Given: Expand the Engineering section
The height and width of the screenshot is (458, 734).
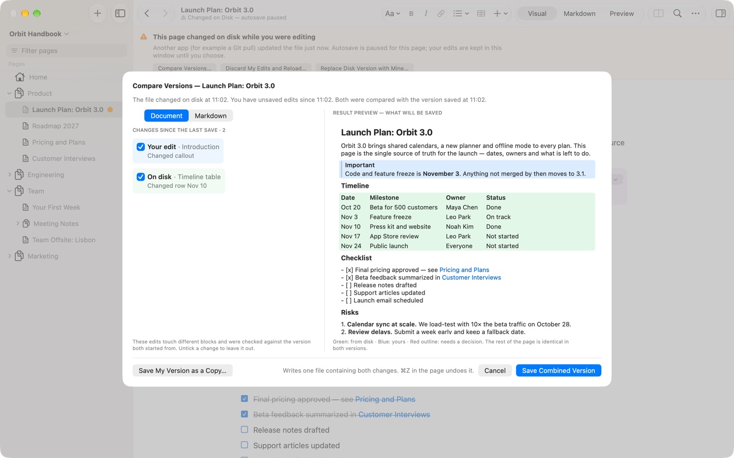Looking at the screenshot, I should pos(9,175).
